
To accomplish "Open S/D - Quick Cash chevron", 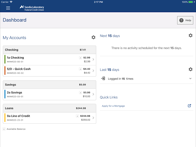I will (93, 71).
